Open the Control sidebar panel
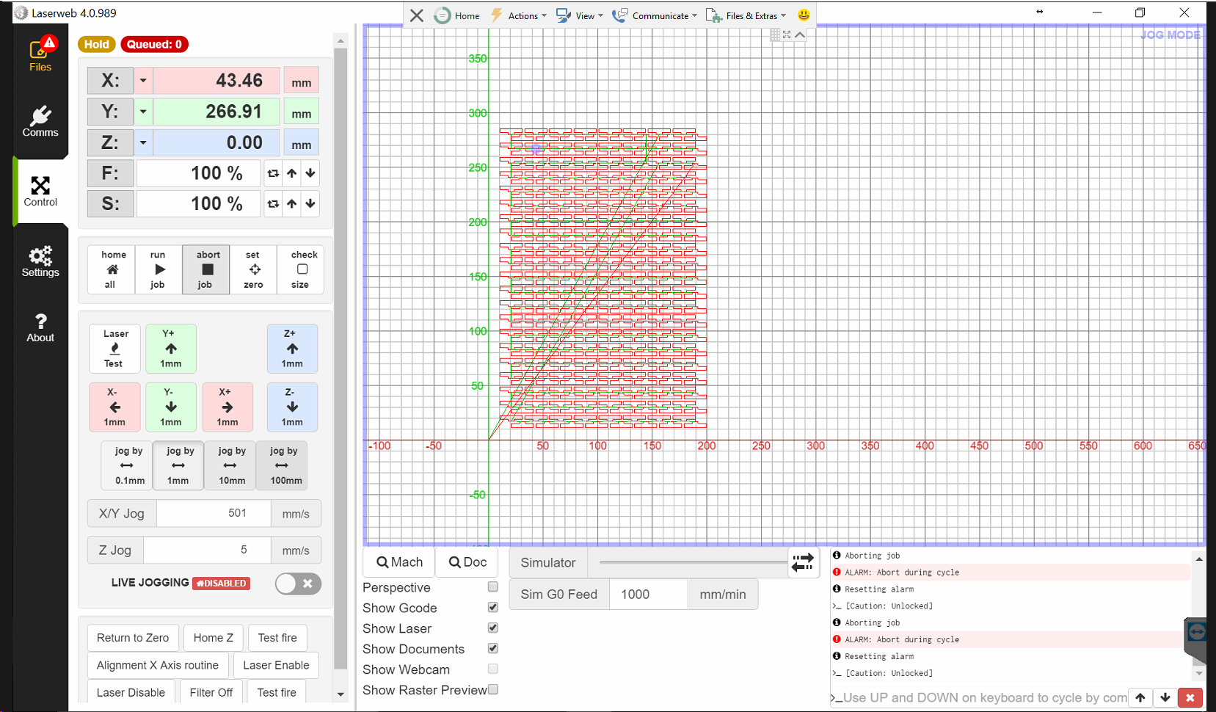Image resolution: width=1216 pixels, height=712 pixels. (40, 191)
